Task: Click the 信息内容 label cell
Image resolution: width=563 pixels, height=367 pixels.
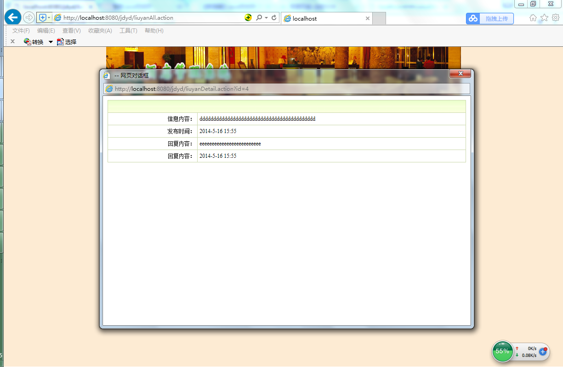Action: click(153, 119)
